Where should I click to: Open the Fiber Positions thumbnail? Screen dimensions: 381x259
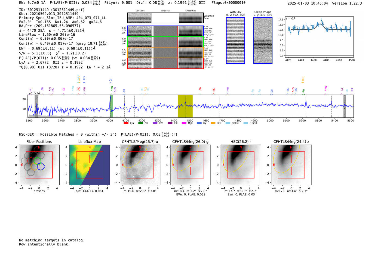(39, 165)
